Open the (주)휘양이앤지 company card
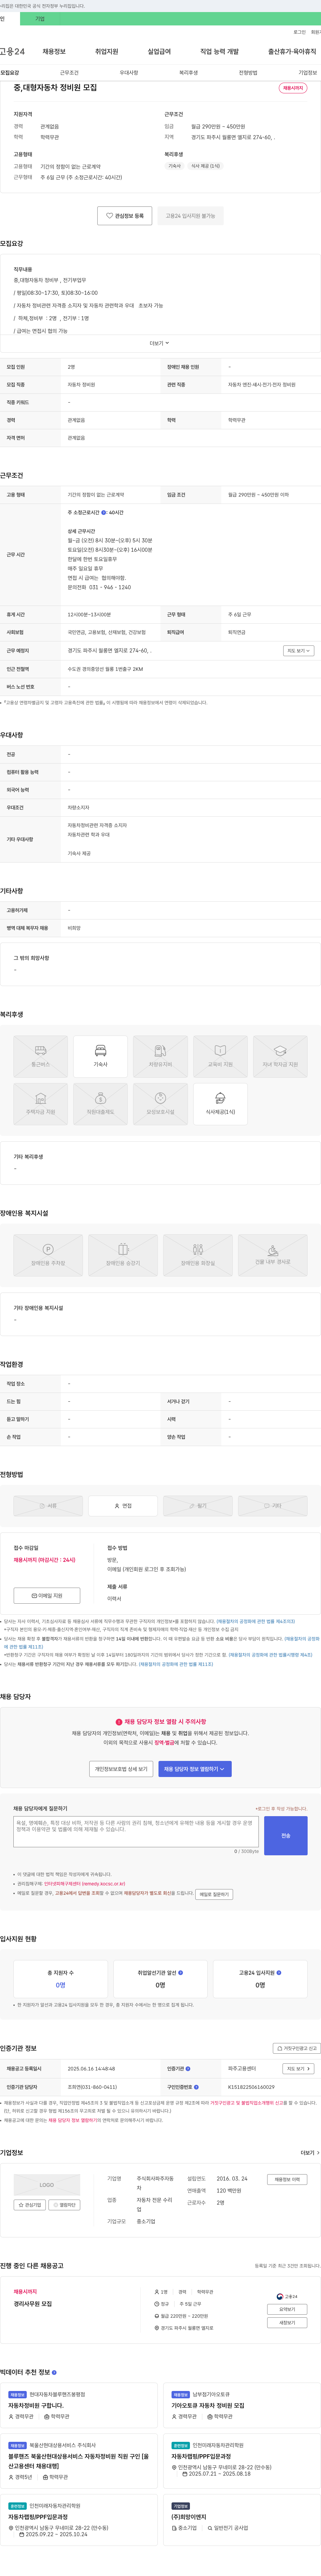Viewport: 321px width, 2576px height. 189,2517
